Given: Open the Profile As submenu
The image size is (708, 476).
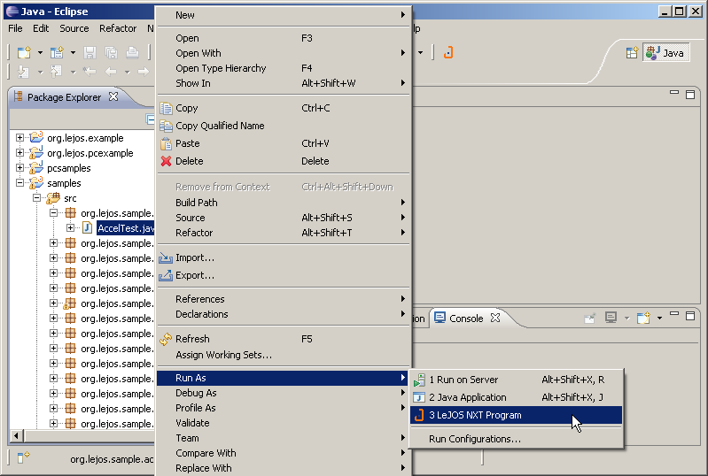Looking at the screenshot, I should tap(284, 408).
